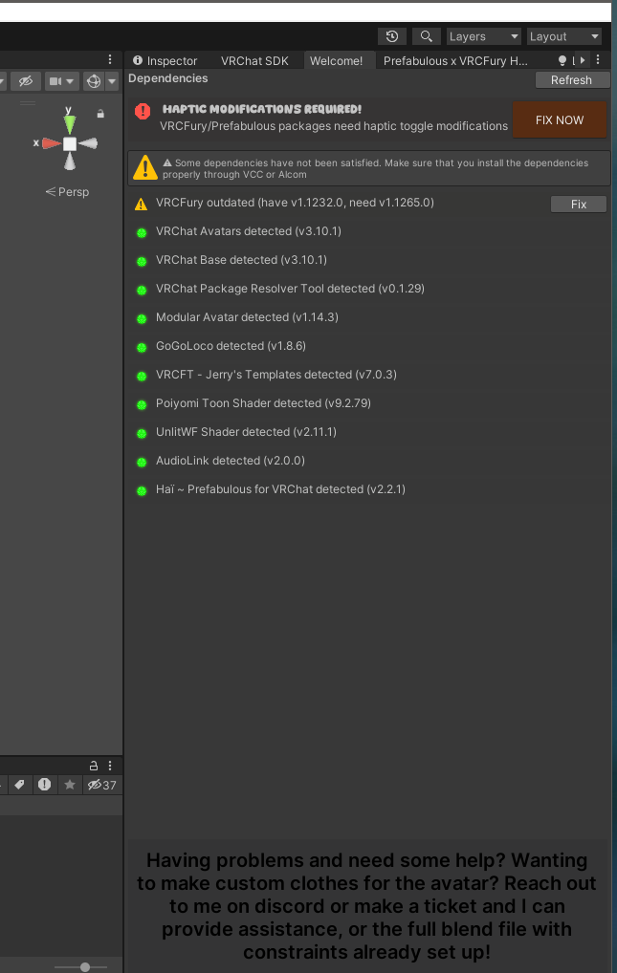Click the Refresh dependencies button
The height and width of the screenshot is (973, 617).
pos(571,80)
